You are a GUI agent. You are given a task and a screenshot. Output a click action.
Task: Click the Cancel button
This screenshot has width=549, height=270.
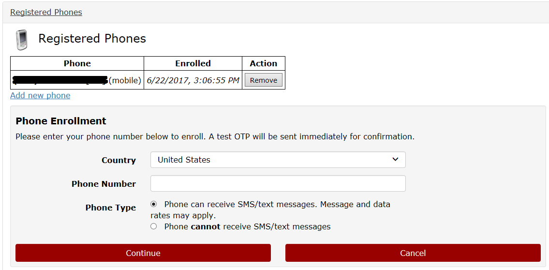click(x=413, y=253)
